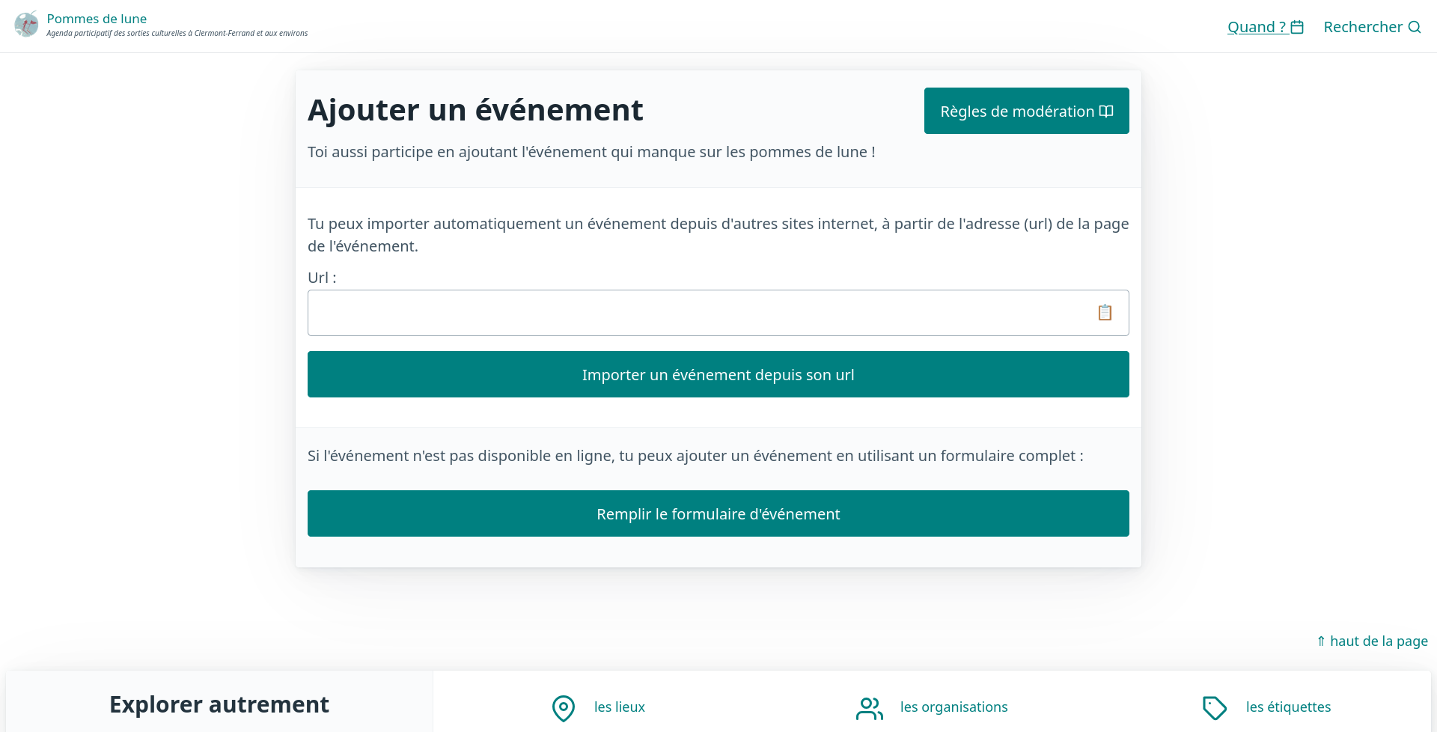Click inside the Url input field
The width and height of the screenshot is (1437, 732).
(674, 312)
